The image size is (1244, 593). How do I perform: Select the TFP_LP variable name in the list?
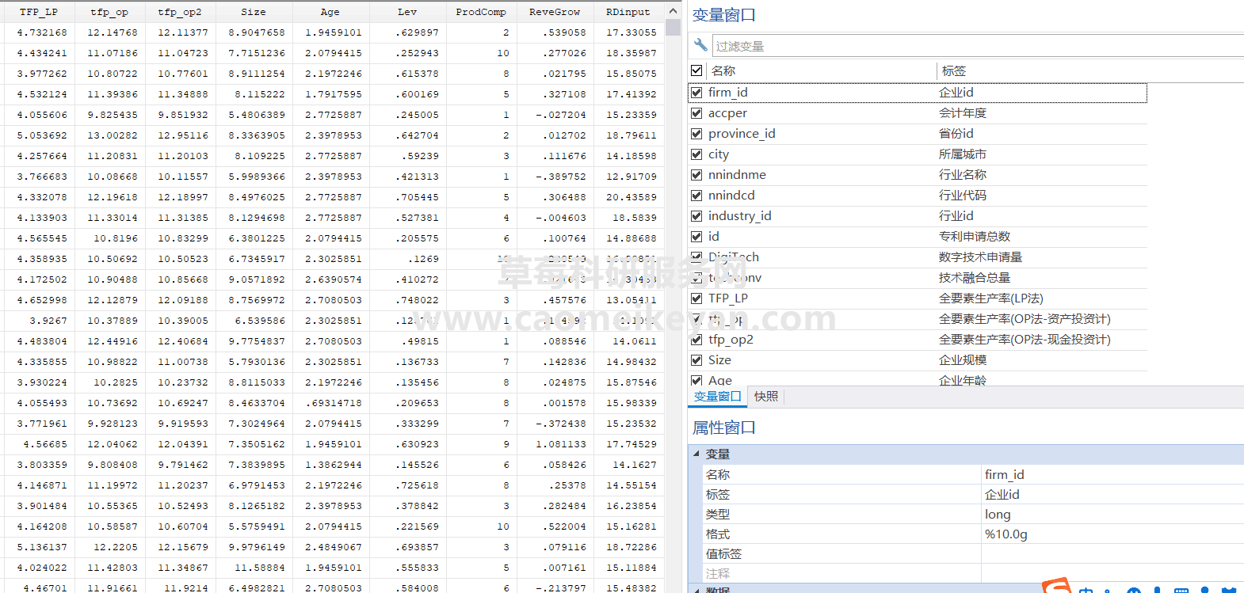click(727, 298)
